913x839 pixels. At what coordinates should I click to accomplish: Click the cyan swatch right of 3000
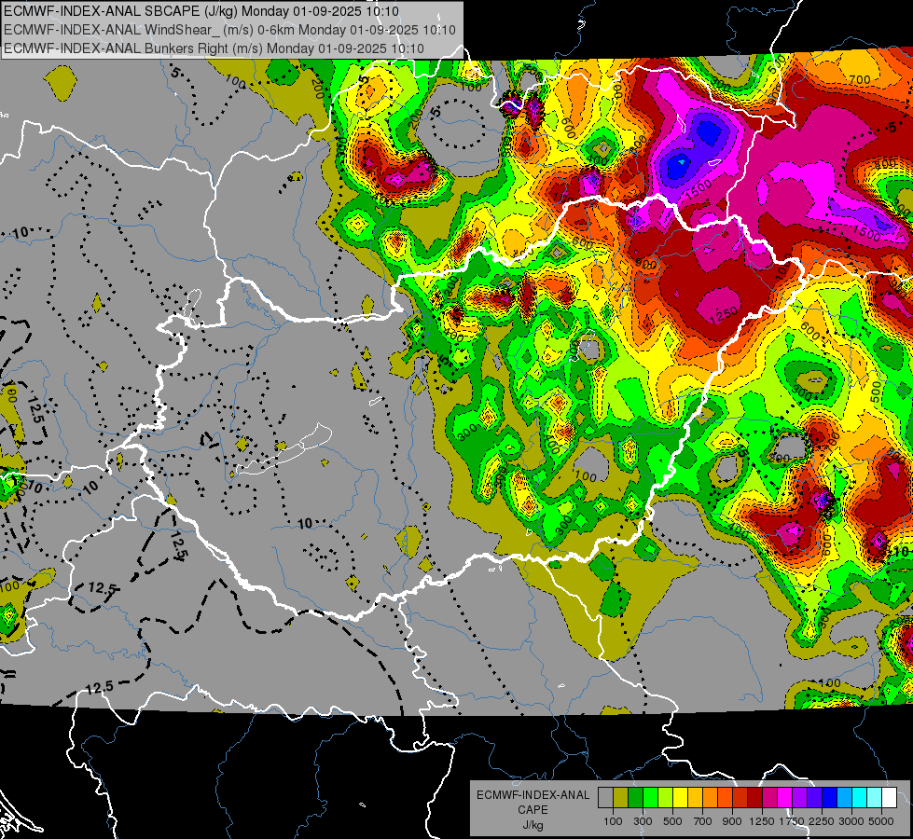(x=860, y=798)
